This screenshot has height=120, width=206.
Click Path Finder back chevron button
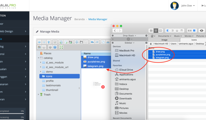(x=115, y=31)
